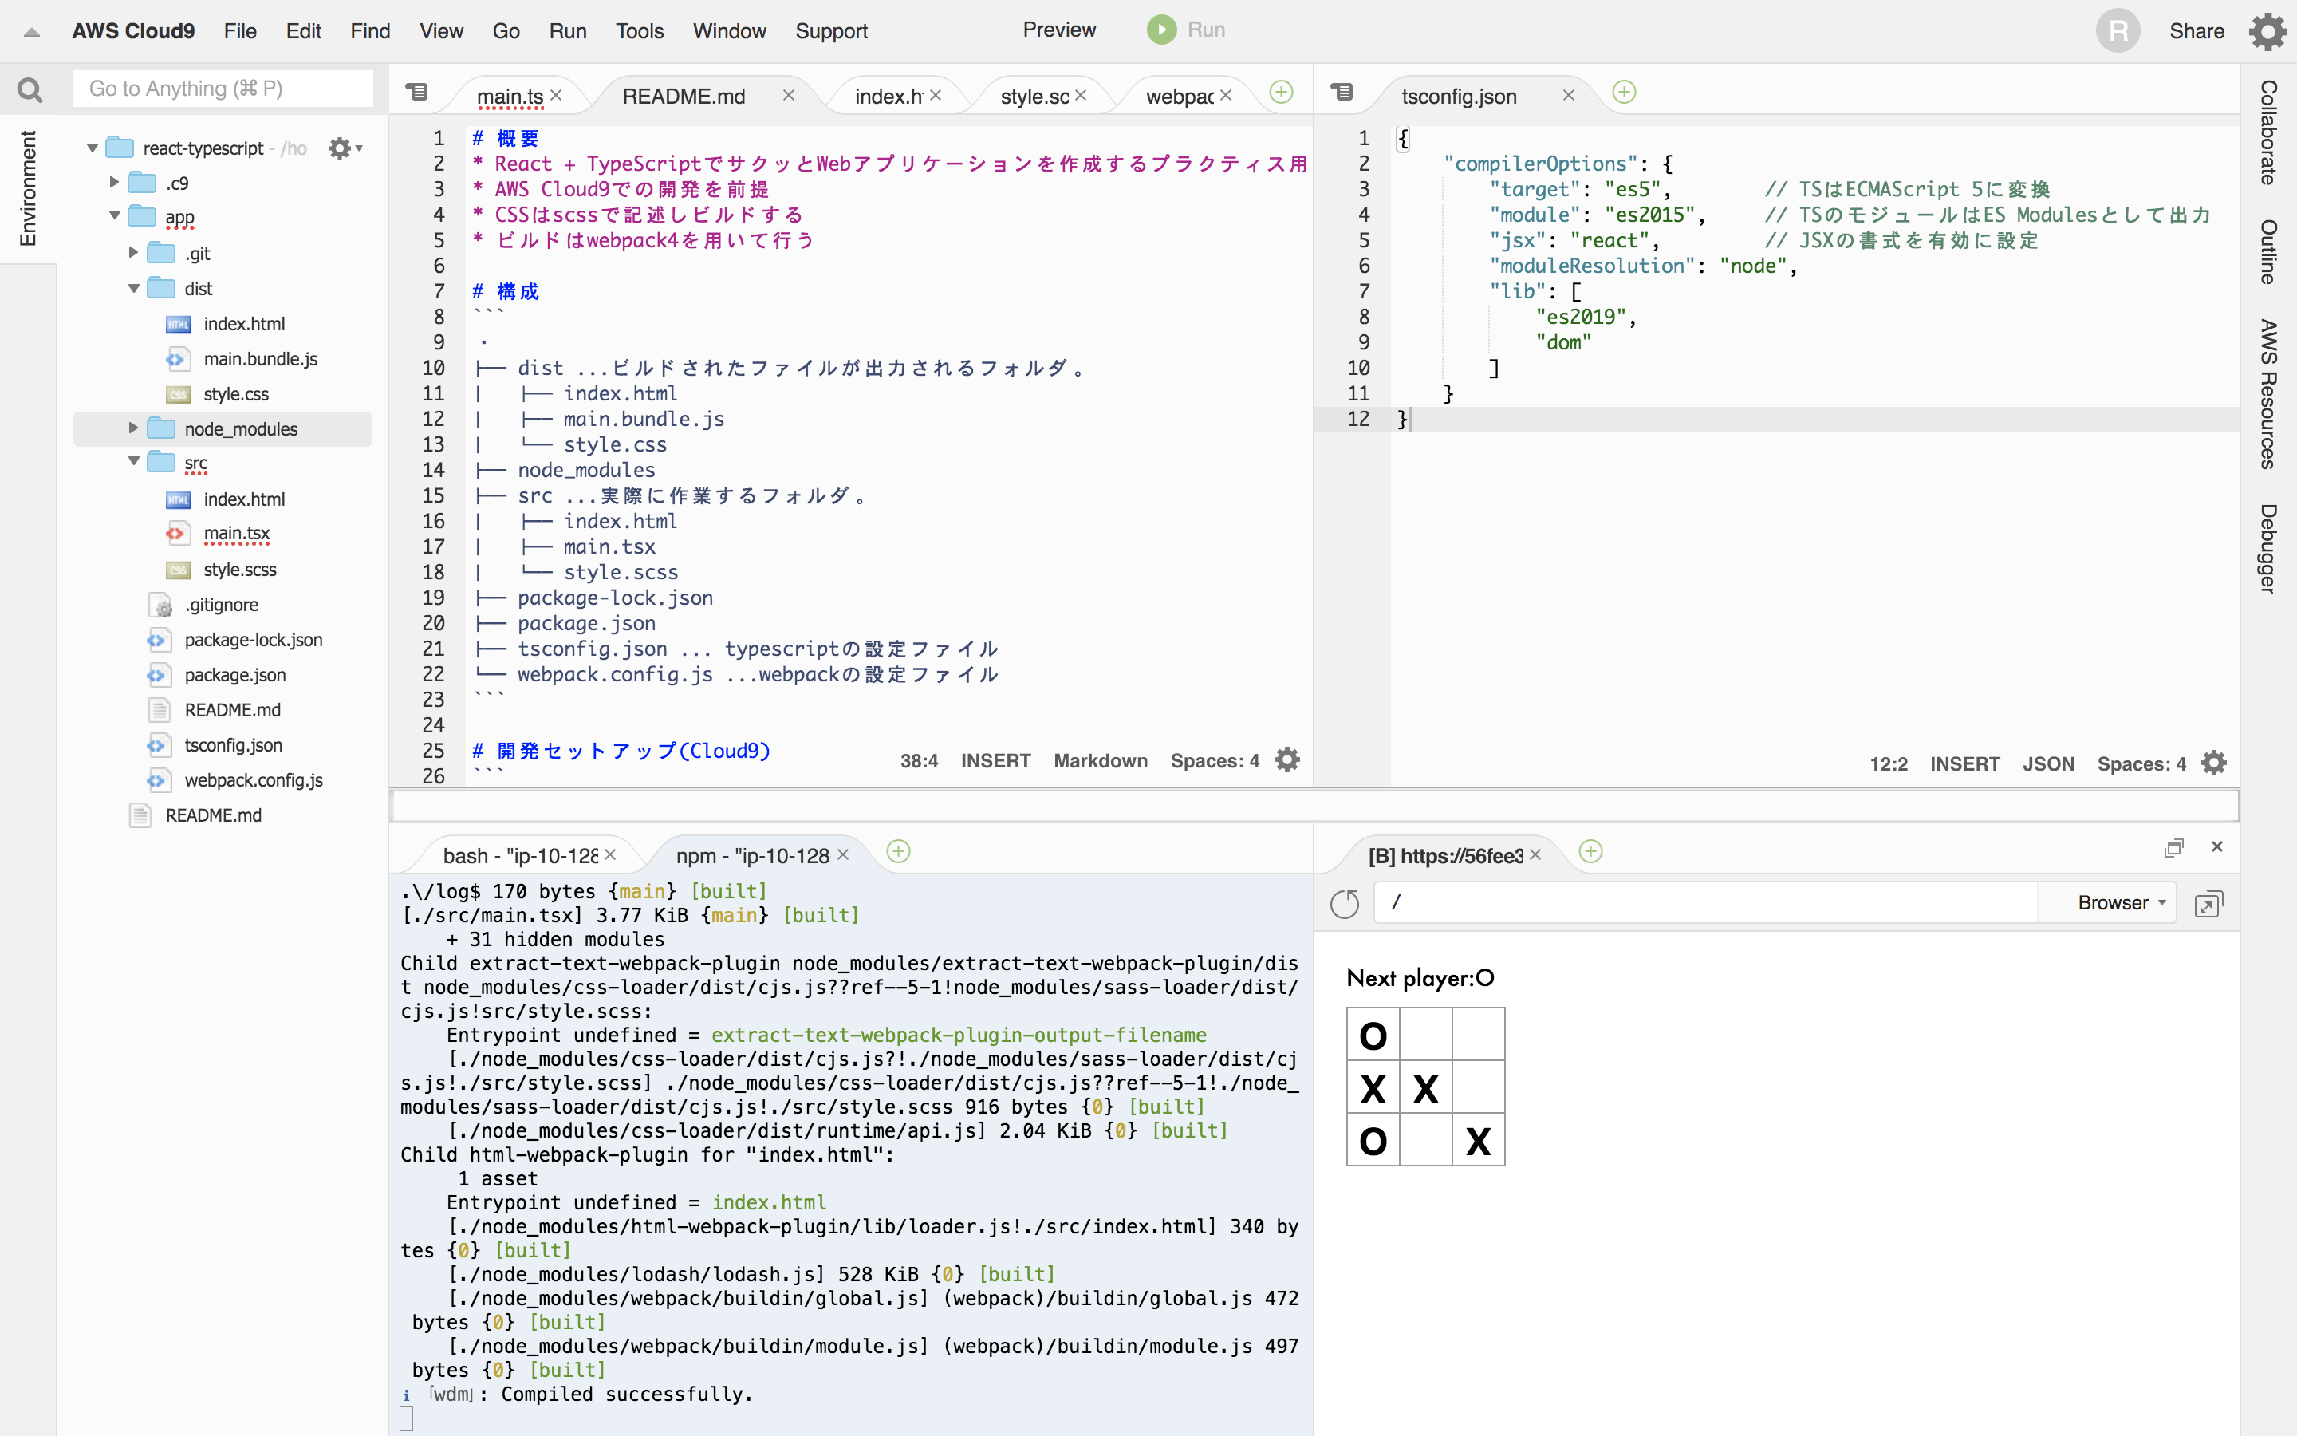Click the Go to Anything search field
This screenshot has height=1436, width=2297.
pos(223,89)
